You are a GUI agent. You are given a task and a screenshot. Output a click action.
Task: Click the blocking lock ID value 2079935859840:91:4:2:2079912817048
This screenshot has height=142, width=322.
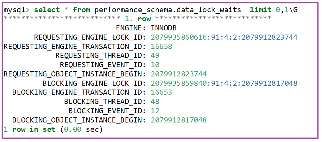pyautogui.click(x=224, y=83)
